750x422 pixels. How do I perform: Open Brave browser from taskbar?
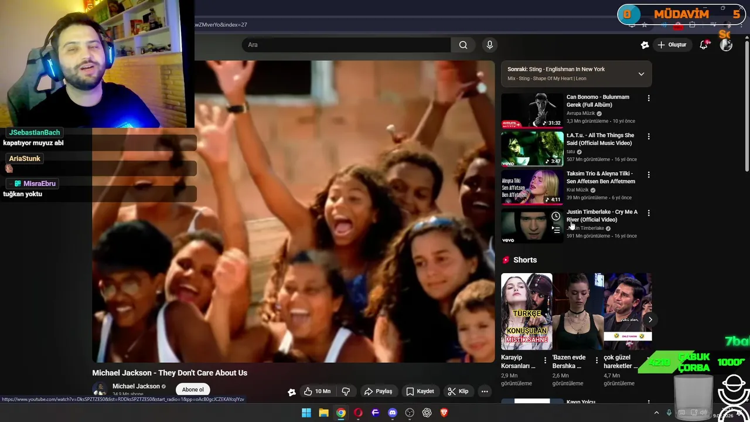[444, 413]
